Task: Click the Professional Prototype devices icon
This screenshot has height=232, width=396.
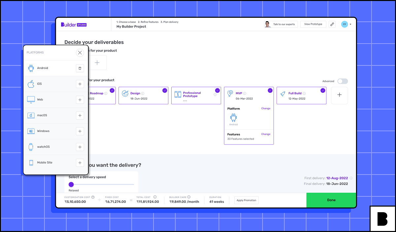Action: tap(178, 94)
